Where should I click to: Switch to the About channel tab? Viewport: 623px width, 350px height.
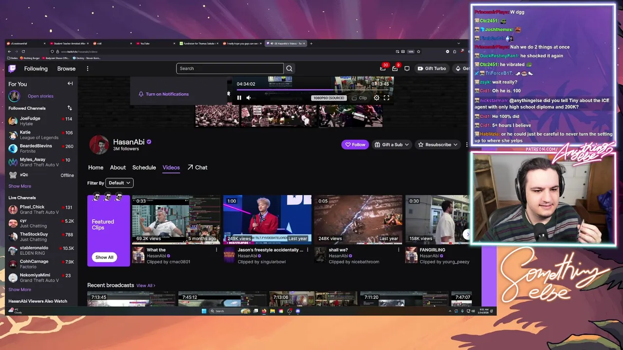[x=118, y=167]
